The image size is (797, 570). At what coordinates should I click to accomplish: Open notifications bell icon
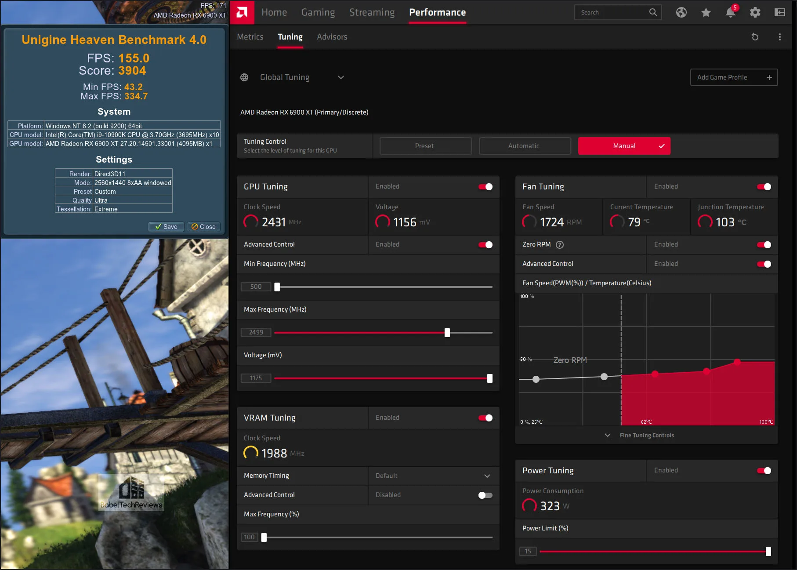pos(731,12)
